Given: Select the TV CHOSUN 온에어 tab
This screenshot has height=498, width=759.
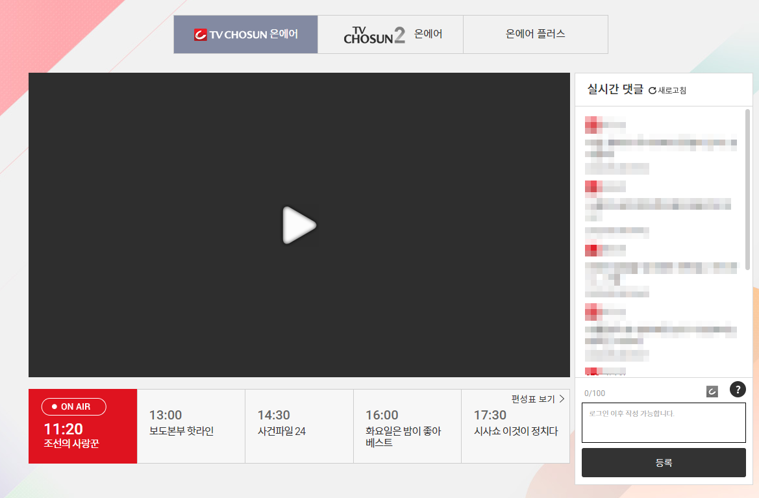Looking at the screenshot, I should [245, 34].
